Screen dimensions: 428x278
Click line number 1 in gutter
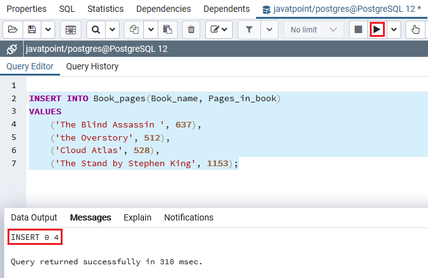(14, 86)
